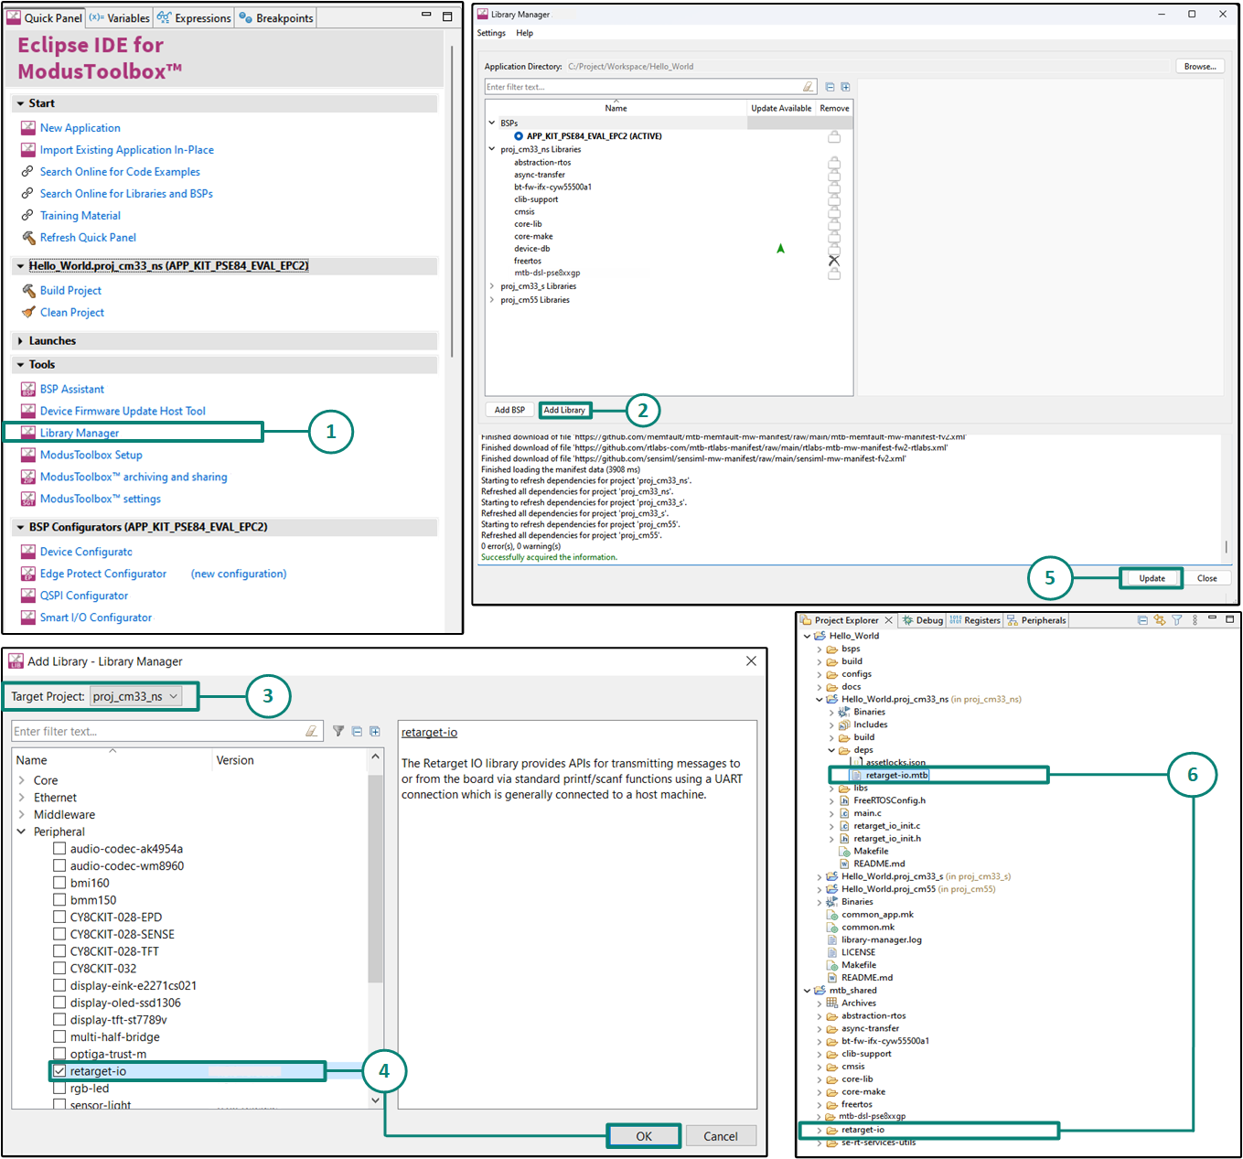The height and width of the screenshot is (1159, 1243).
Task: Click the clear filter eraser icon in Library Manager
Action: click(x=808, y=87)
